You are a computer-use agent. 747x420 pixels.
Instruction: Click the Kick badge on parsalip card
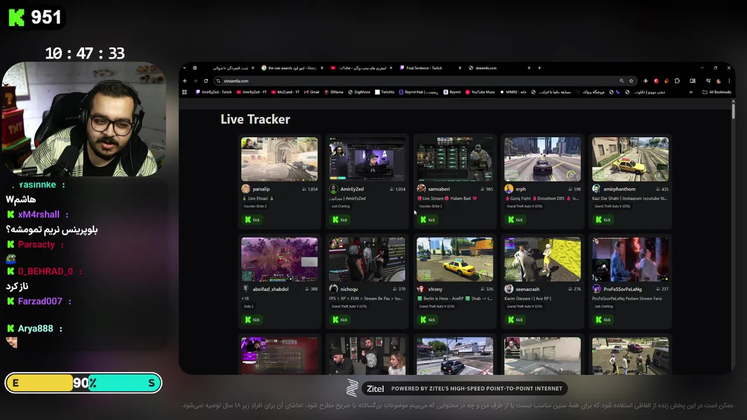(253, 220)
